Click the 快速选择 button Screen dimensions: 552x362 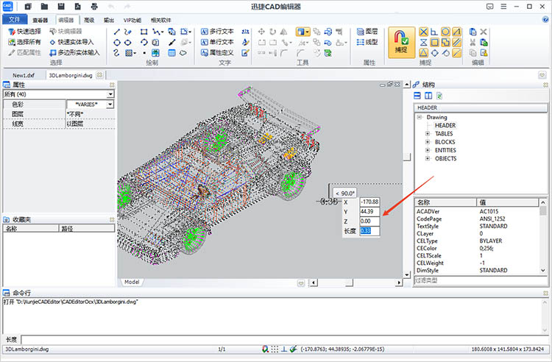click(x=24, y=32)
